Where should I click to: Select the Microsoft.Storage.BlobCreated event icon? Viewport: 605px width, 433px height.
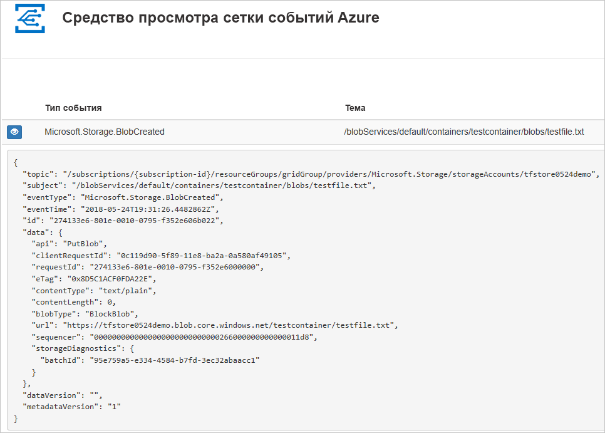pos(14,132)
